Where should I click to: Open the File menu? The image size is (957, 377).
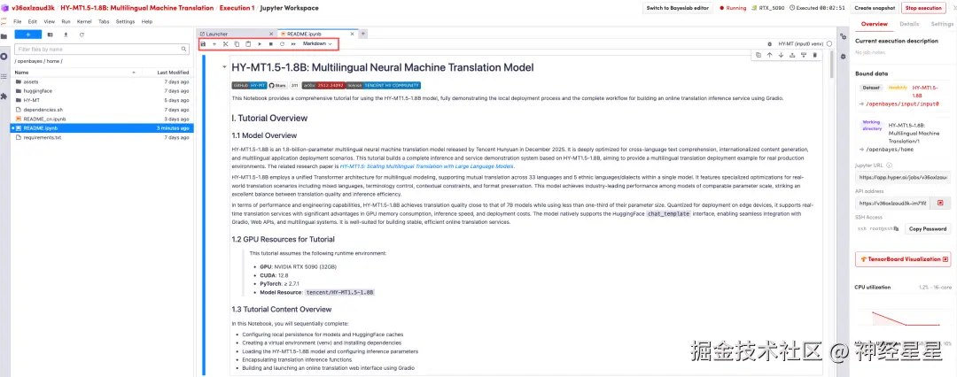tap(17, 21)
